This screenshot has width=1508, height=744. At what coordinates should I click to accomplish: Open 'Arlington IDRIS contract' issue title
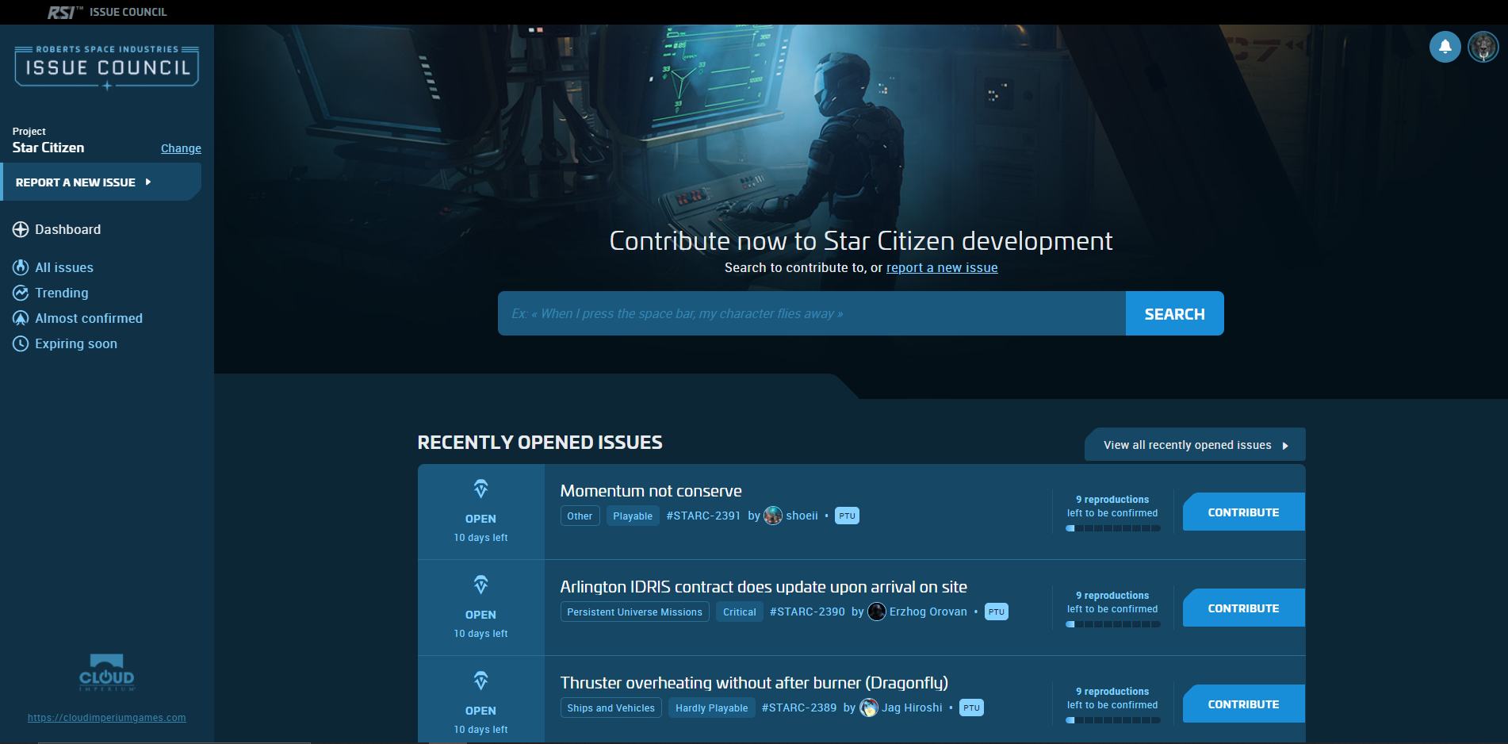pyautogui.click(x=764, y=587)
